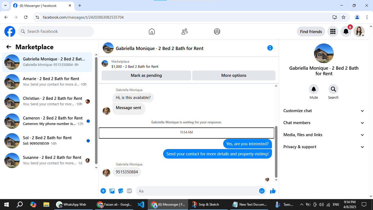
Task: Open more actions plus icon in composer
Action: coord(103,191)
